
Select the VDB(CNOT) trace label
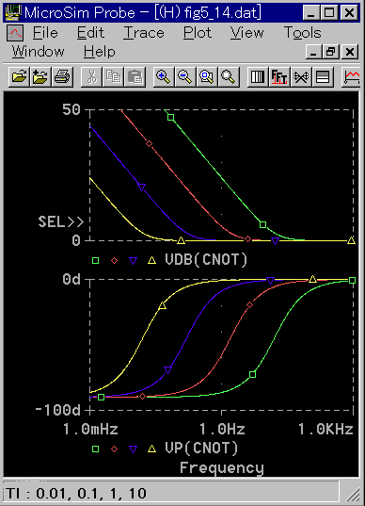click(x=206, y=259)
